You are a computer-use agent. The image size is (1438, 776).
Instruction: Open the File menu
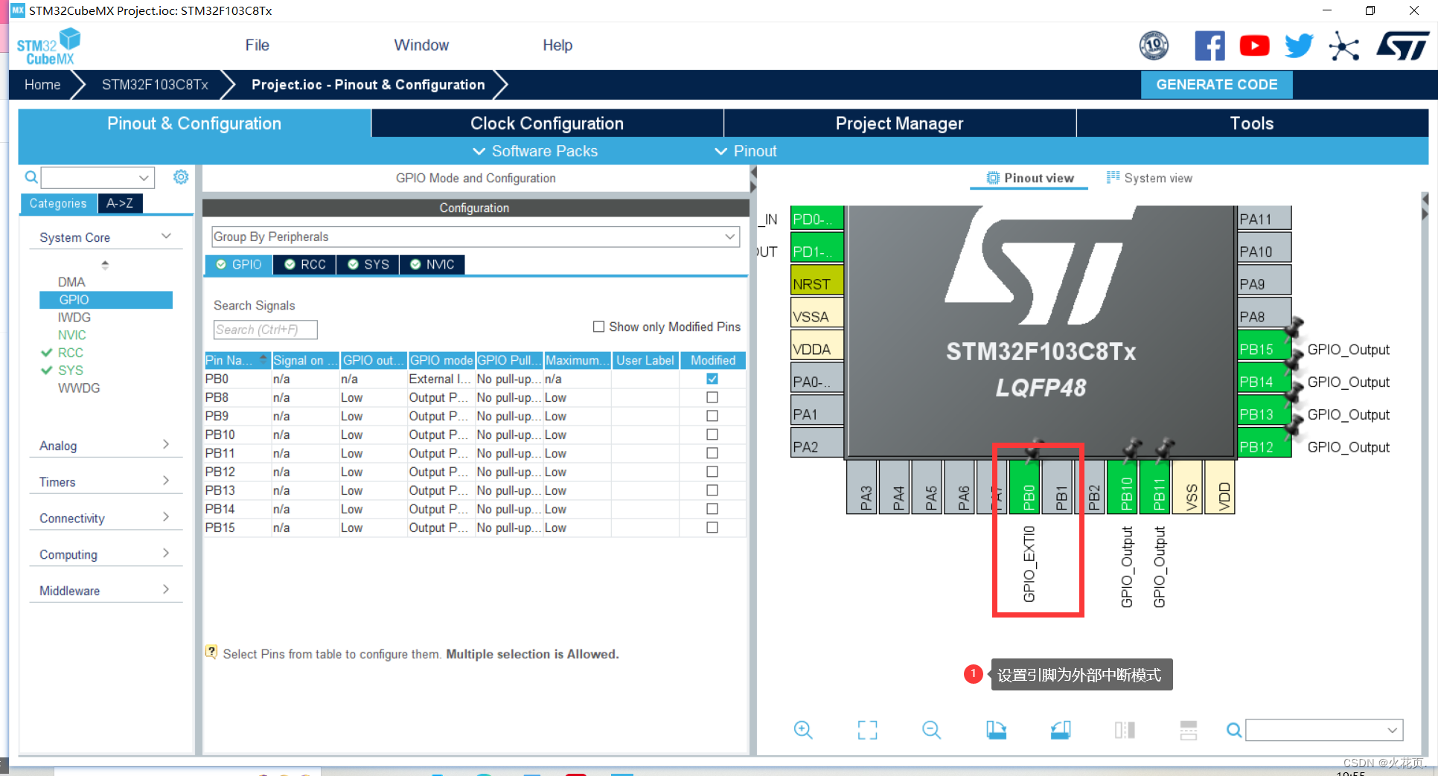coord(257,45)
